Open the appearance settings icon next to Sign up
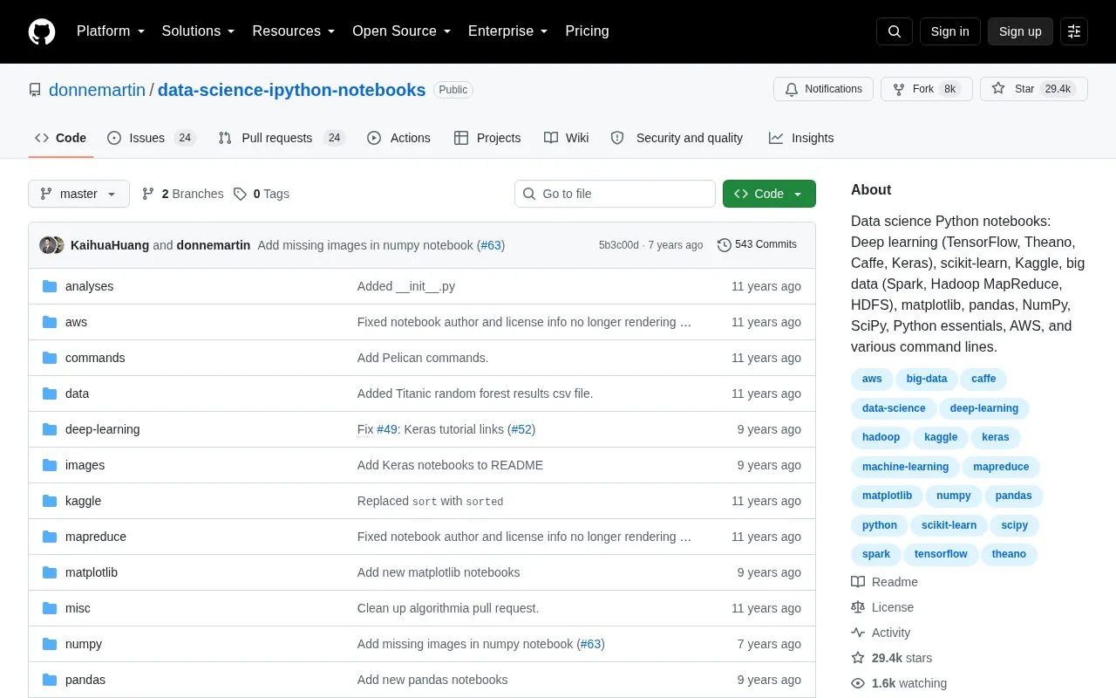 (x=1074, y=31)
